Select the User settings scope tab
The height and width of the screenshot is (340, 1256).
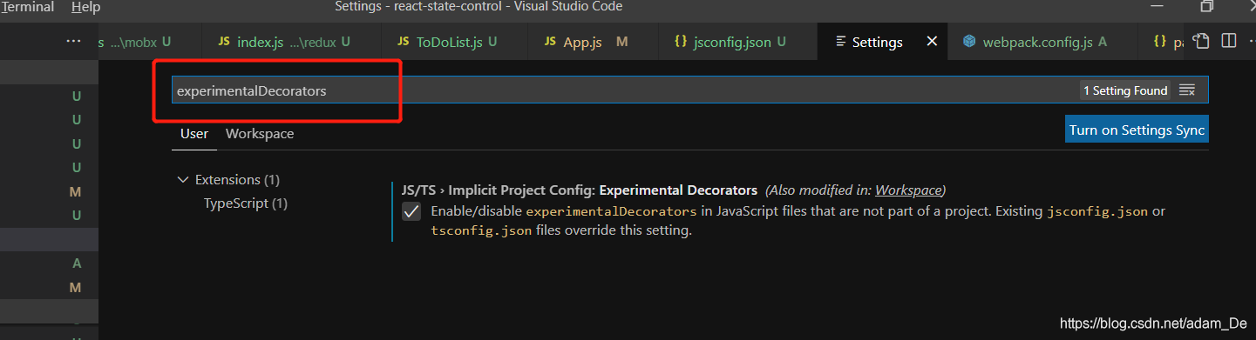click(x=194, y=134)
